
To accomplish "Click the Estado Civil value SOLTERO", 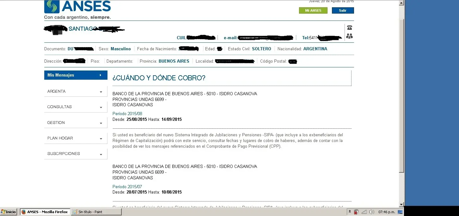I will coord(261,49).
